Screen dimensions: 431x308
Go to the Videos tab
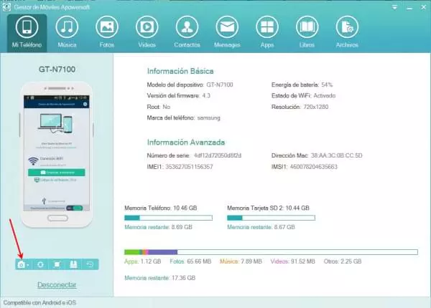147,33
